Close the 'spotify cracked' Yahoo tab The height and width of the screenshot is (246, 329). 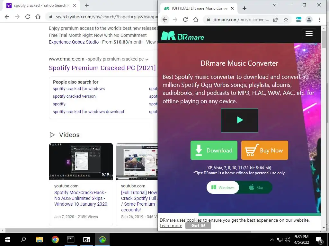pos(75,5)
